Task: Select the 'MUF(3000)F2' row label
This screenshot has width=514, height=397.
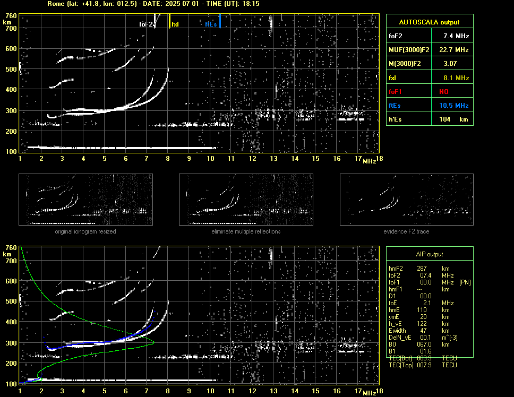Action: 409,50
